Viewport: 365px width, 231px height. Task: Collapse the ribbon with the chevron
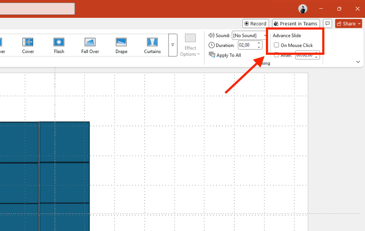point(358,62)
